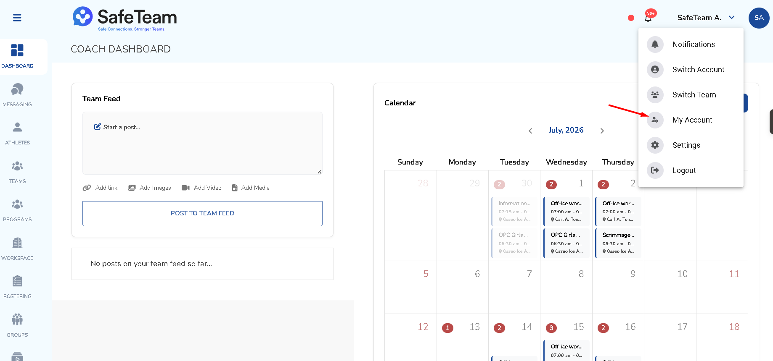The image size is (773, 361).
Task: Click event count badge on Tuesday 30
Action: point(499,184)
